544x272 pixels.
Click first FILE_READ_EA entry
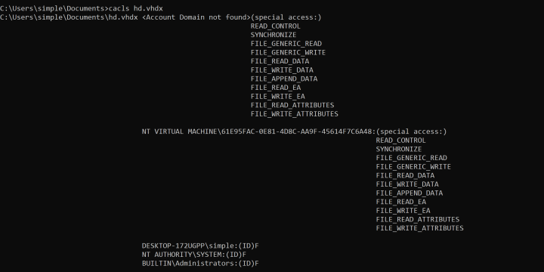click(276, 88)
